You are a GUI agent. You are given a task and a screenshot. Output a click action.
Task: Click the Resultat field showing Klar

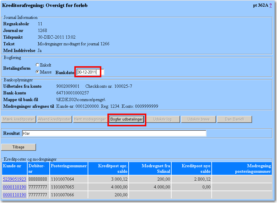pyautogui.click(x=114, y=133)
